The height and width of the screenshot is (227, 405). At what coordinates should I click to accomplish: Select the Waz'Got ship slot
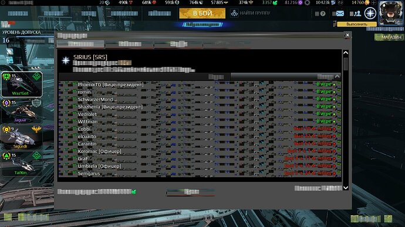[x=22, y=84]
